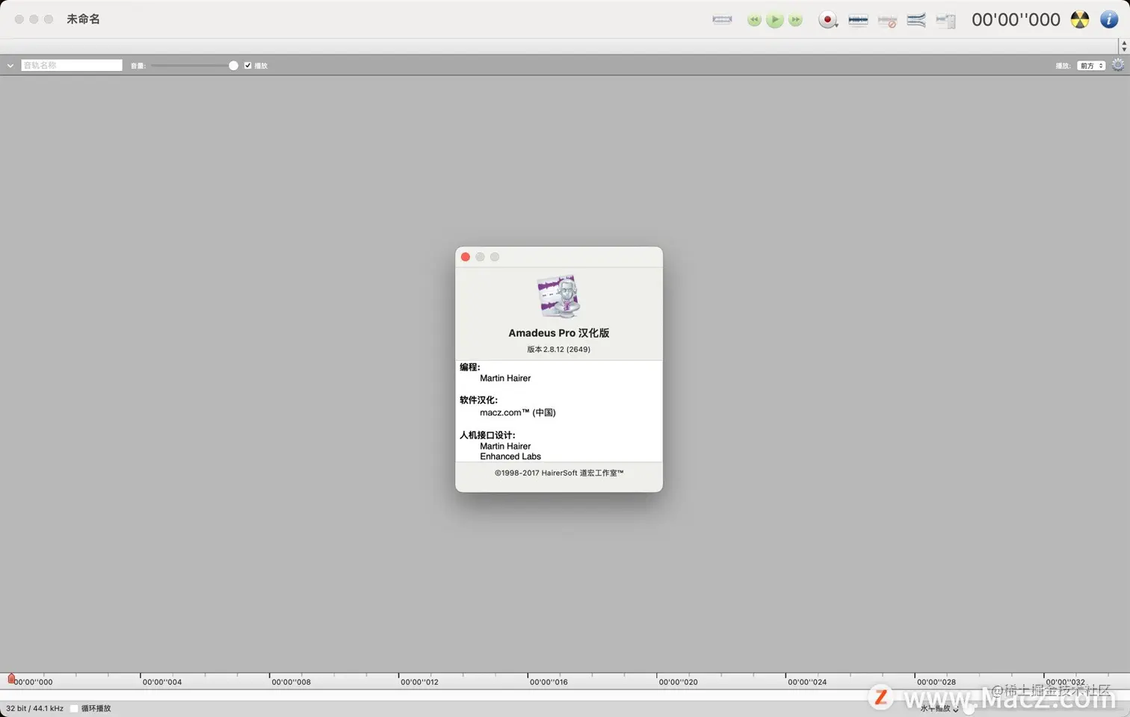This screenshot has height=717, width=1130.
Task: Click the ©1998-2017 HairerSoft copyright line
Action: pyautogui.click(x=559, y=474)
